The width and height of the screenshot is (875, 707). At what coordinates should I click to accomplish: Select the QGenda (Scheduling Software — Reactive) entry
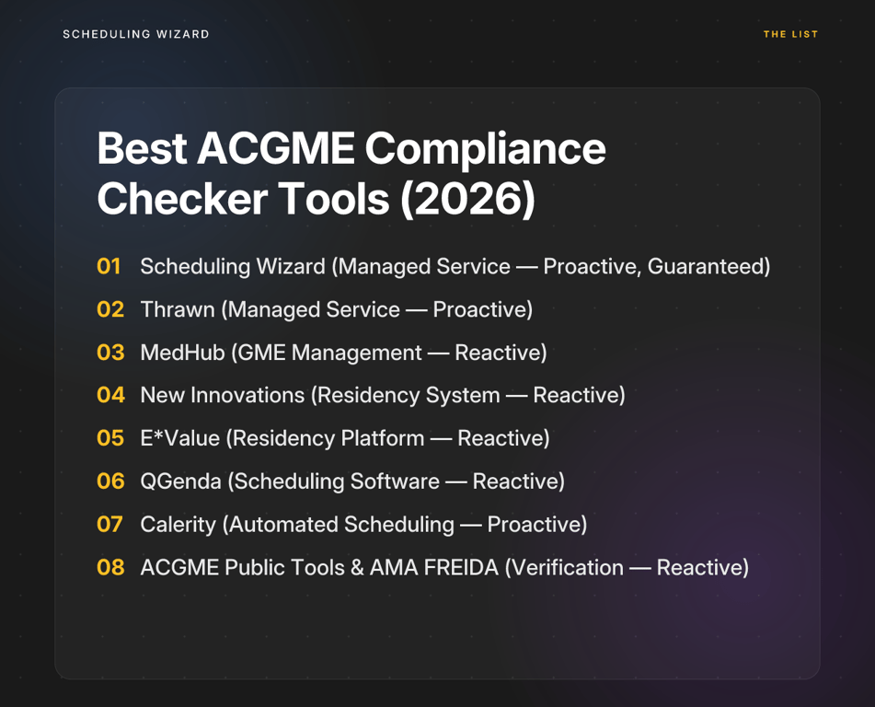coord(352,481)
